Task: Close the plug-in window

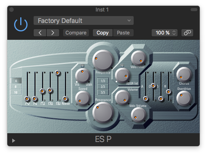Action: (x=11, y=10)
